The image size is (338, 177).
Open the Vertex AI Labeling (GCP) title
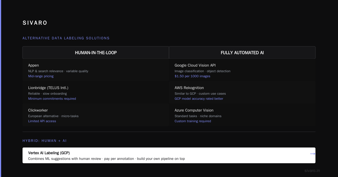[x=49, y=153]
